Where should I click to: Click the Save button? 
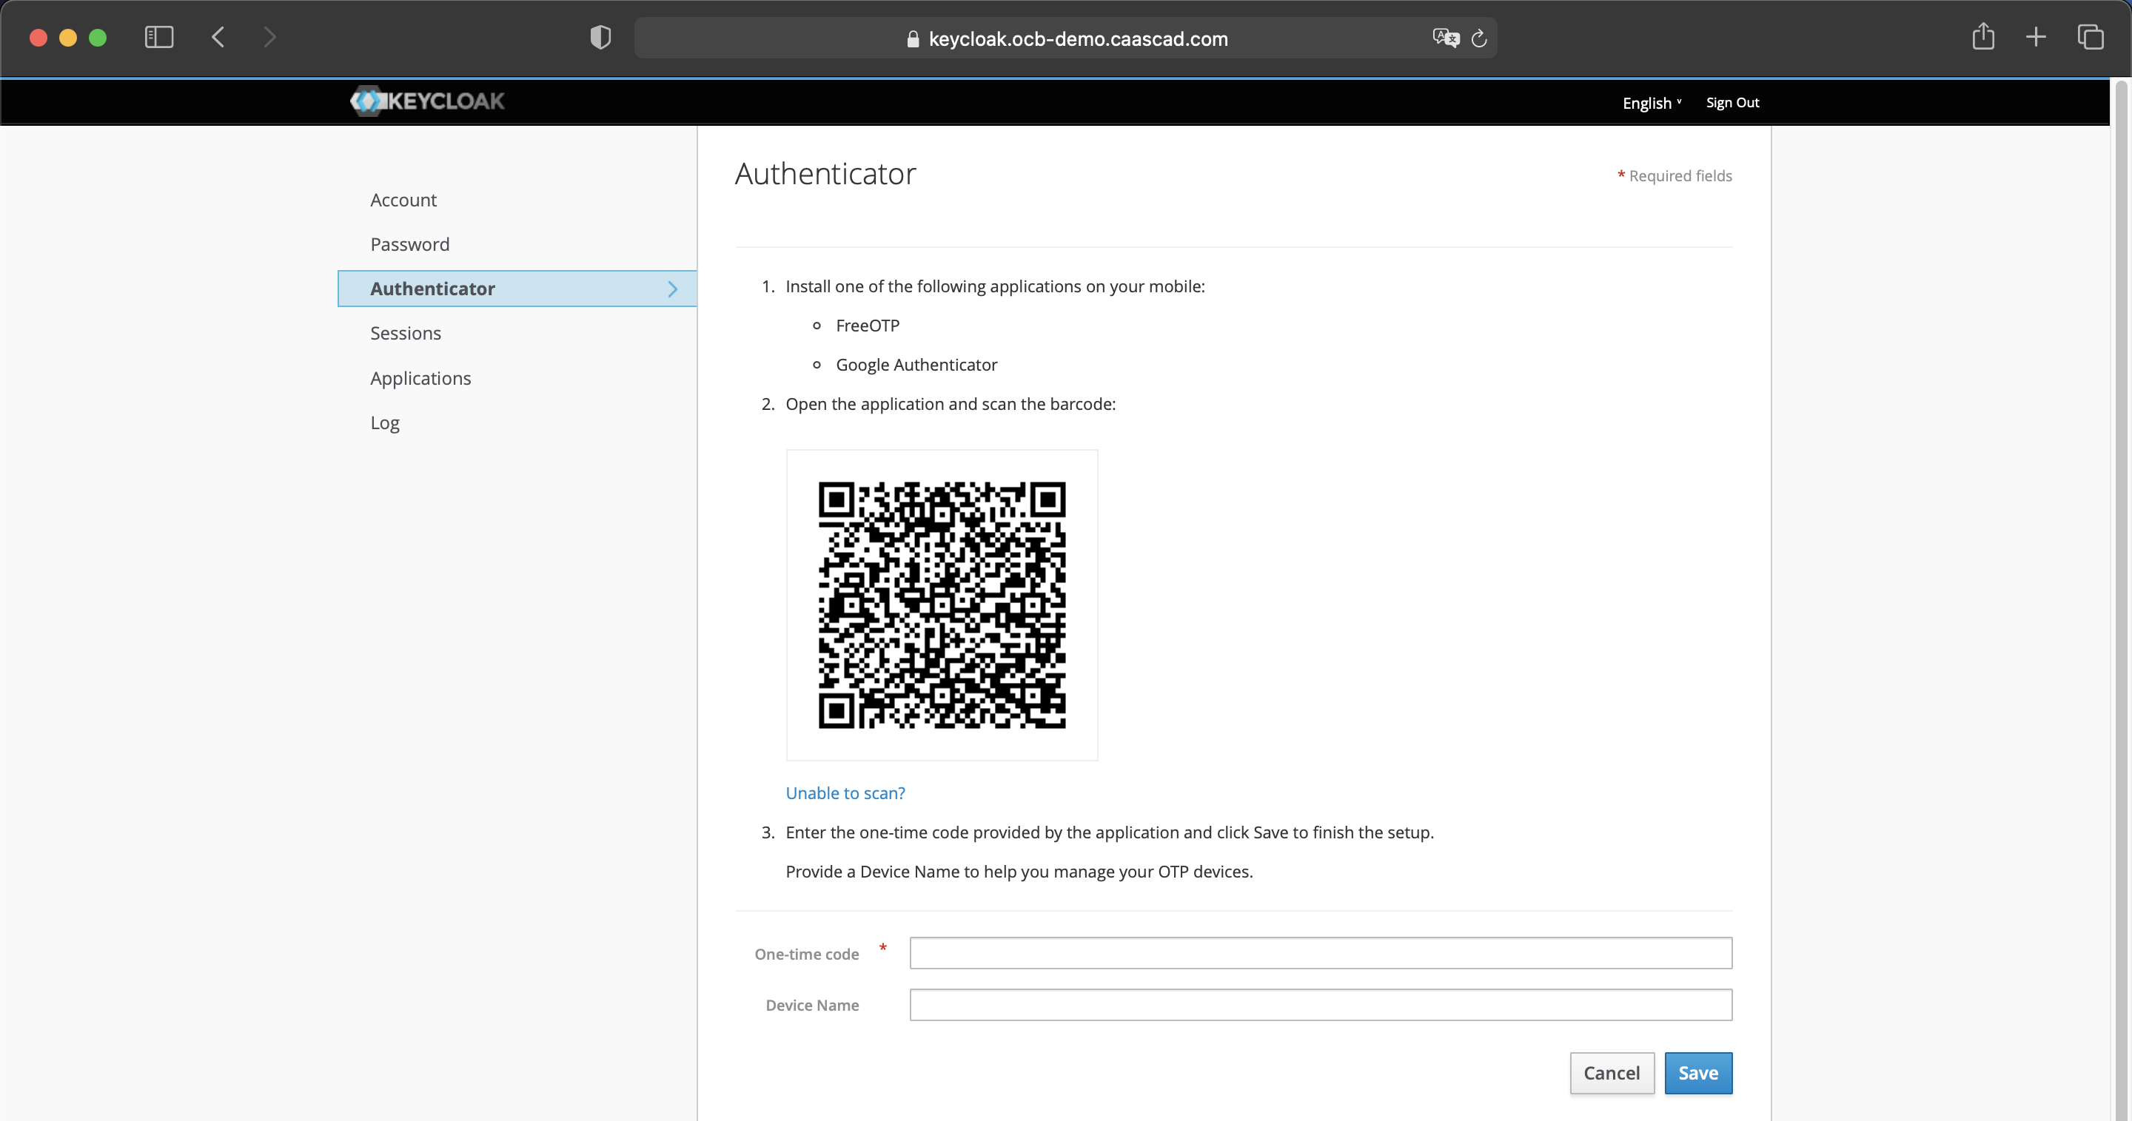[x=1698, y=1073]
